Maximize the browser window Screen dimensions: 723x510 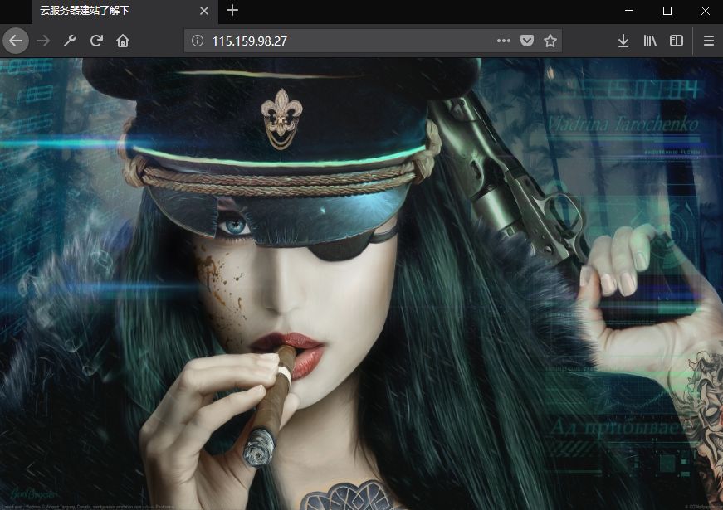(x=667, y=11)
